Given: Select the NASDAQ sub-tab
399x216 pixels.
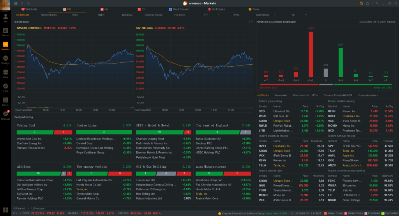Looking at the screenshot, I should click(127, 15).
